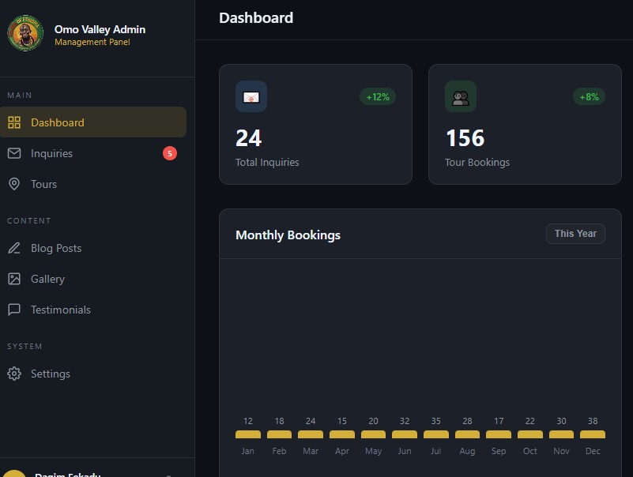Click the Sep month label
The width and height of the screenshot is (633, 477).
coord(499,451)
